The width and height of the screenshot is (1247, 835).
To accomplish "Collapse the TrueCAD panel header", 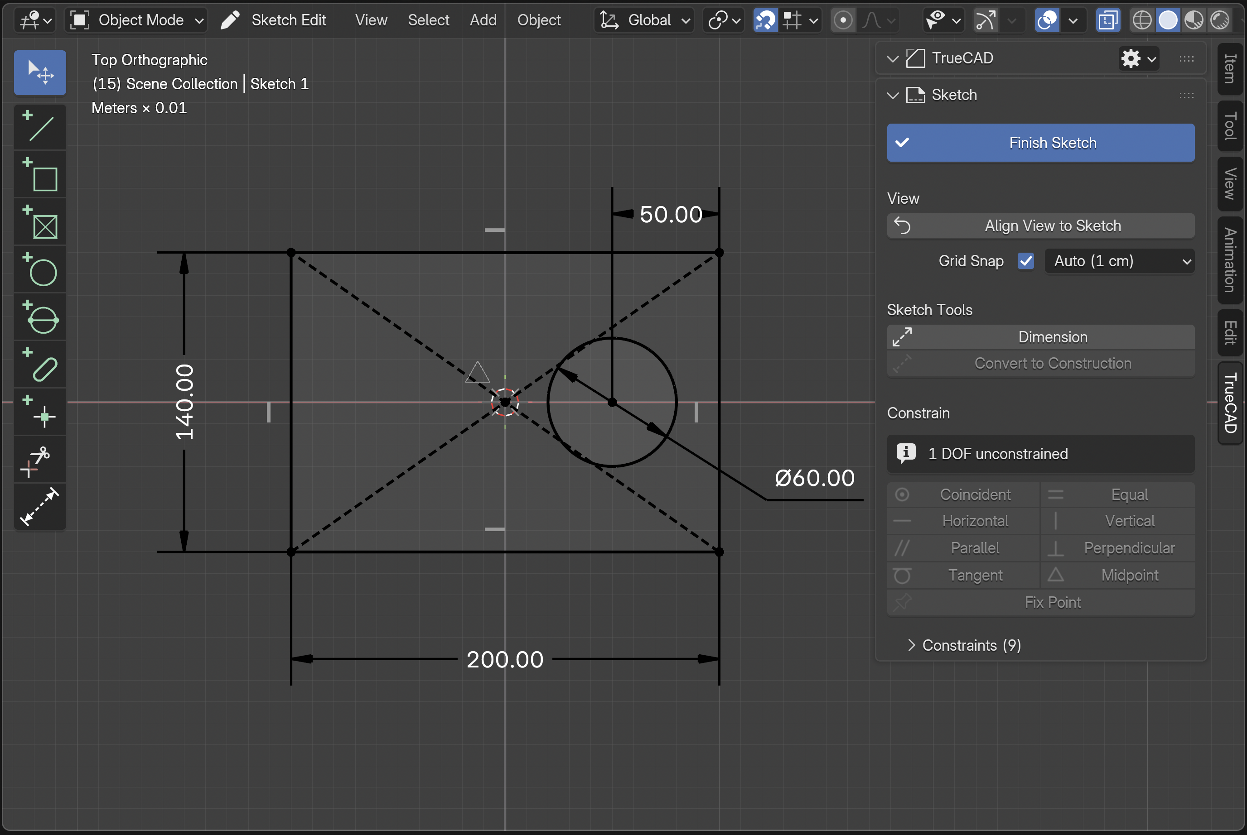I will 893,58.
